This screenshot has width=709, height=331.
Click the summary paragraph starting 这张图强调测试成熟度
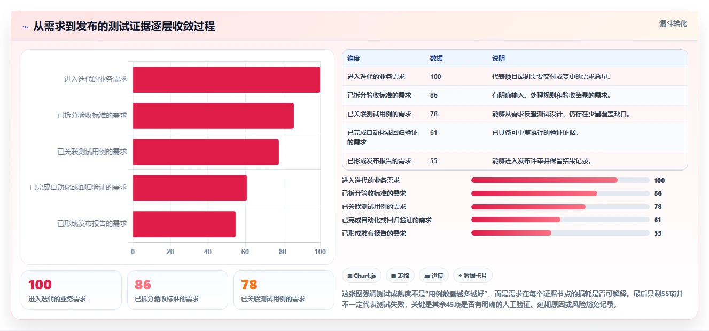pyautogui.click(x=512, y=300)
